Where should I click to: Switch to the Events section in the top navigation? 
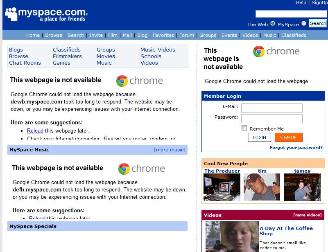coord(229,35)
